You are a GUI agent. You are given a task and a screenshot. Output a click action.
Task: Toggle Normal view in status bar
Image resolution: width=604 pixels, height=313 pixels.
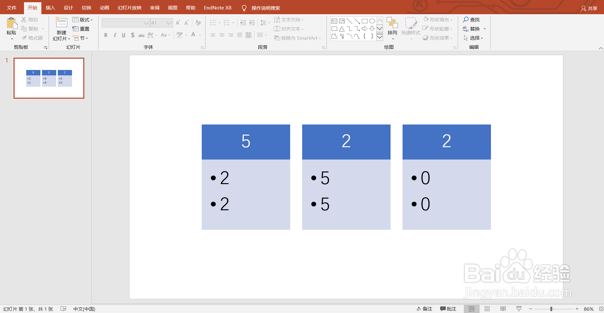[x=471, y=309]
